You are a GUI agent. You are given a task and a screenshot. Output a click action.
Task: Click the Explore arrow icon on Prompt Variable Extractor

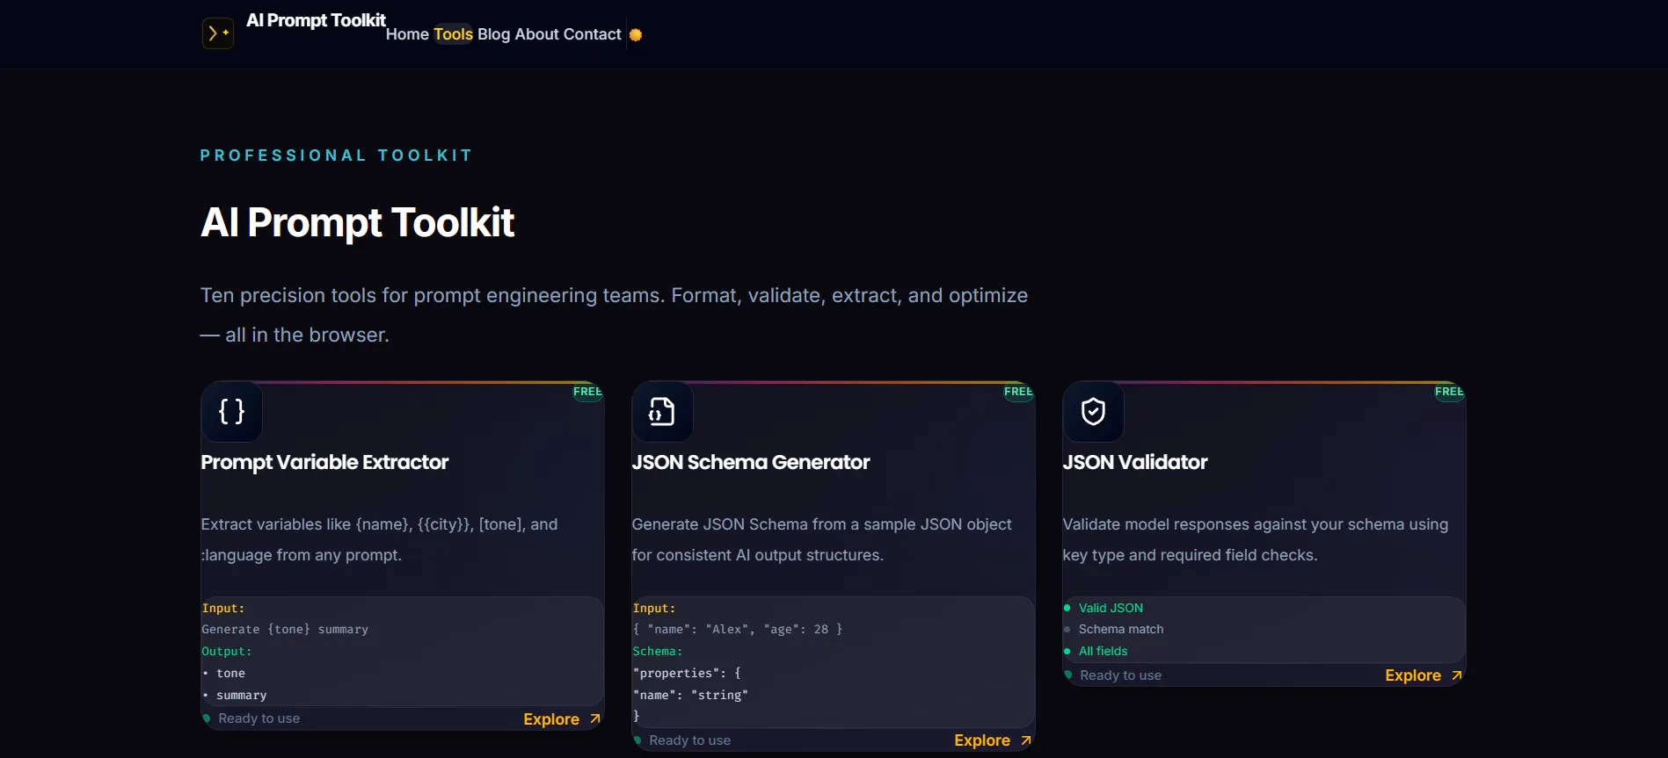tap(595, 718)
